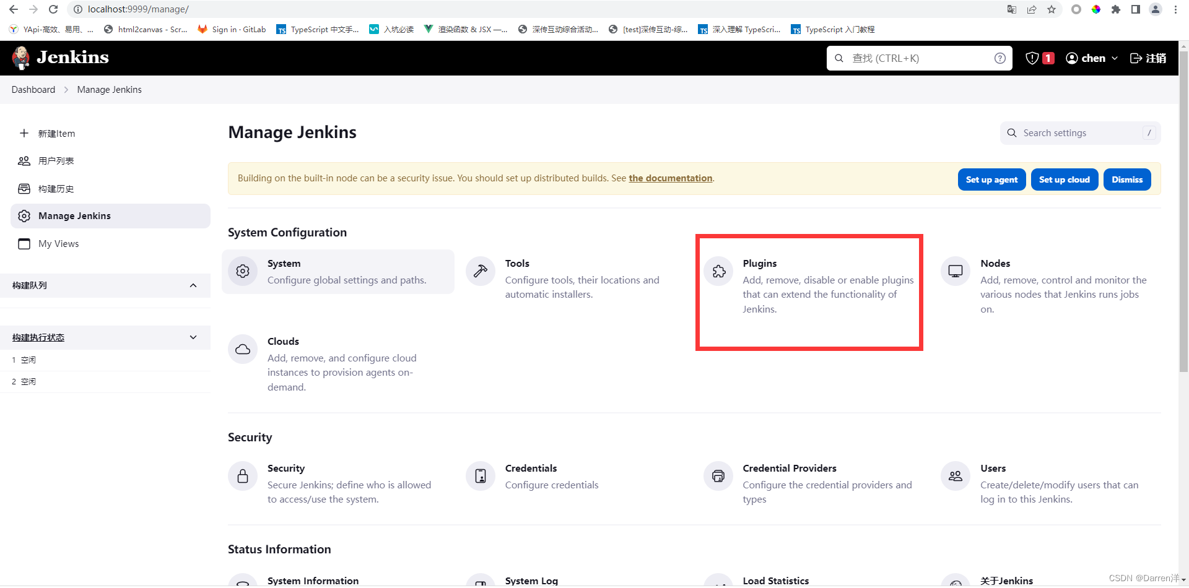Click the Set up cloud button
The height and width of the screenshot is (588, 1189).
point(1065,179)
